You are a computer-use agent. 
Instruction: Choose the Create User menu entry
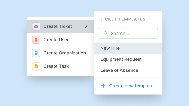[x=56, y=40]
